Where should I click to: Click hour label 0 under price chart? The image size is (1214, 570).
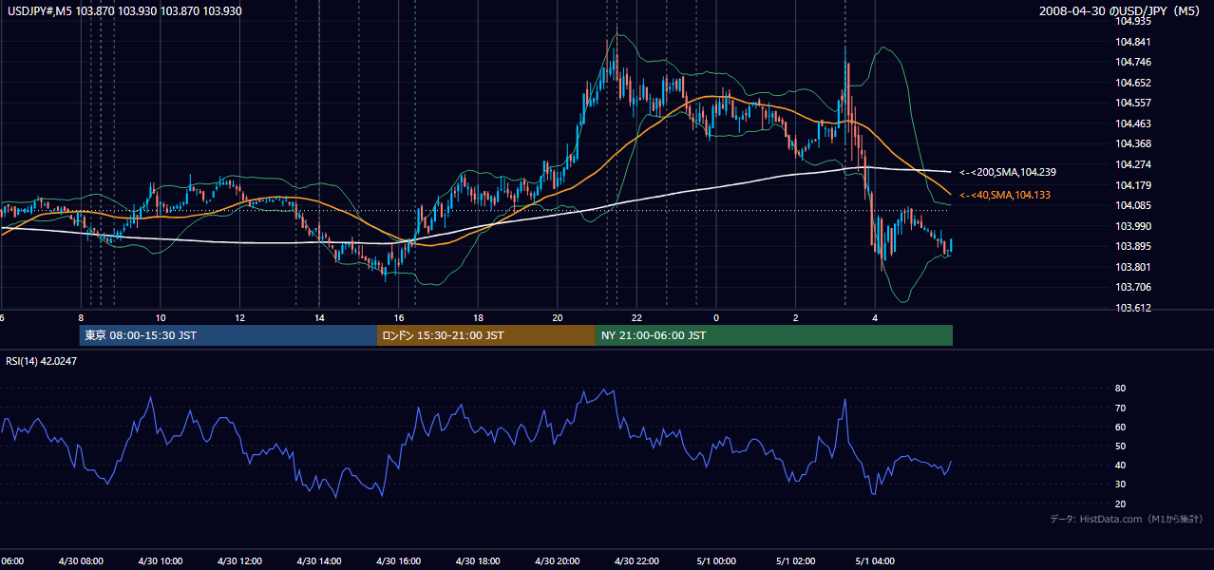pos(716,317)
